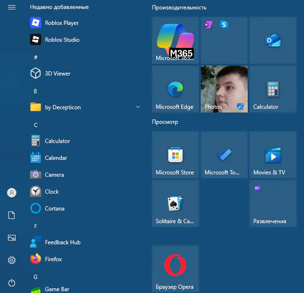Launch Cortana from the app list
This screenshot has height=293, width=304.
coord(85,208)
